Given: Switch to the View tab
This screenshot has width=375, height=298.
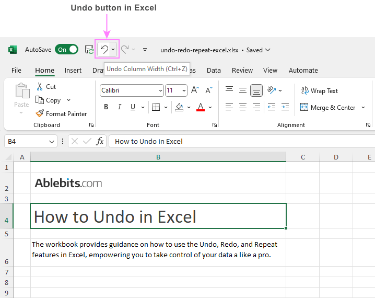Looking at the screenshot, I should tap(270, 71).
